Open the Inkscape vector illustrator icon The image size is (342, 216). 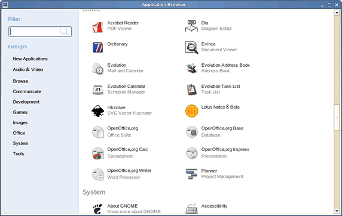pos(97,111)
